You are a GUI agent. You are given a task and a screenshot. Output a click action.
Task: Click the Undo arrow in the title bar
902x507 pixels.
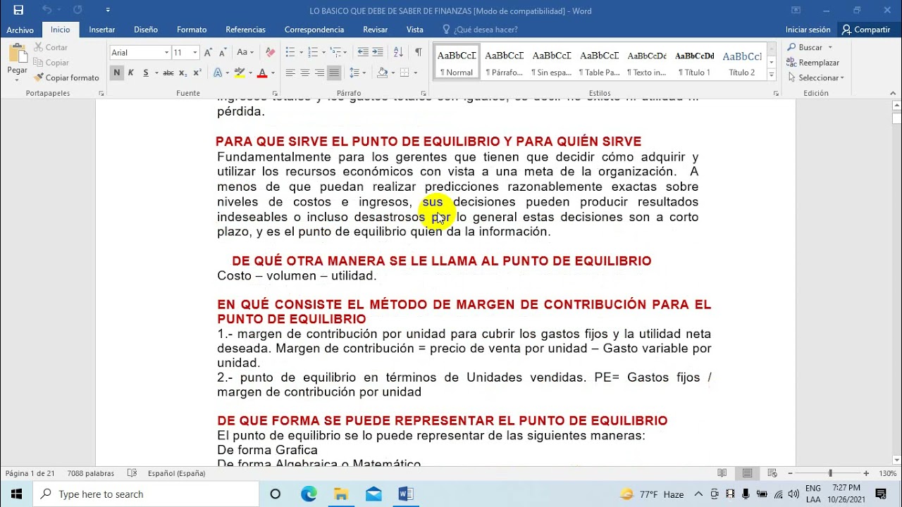(x=47, y=10)
